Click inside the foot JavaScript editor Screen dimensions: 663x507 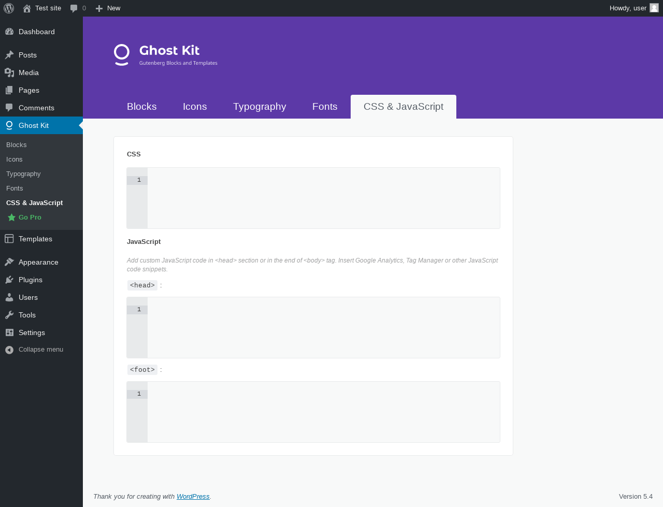[324, 412]
